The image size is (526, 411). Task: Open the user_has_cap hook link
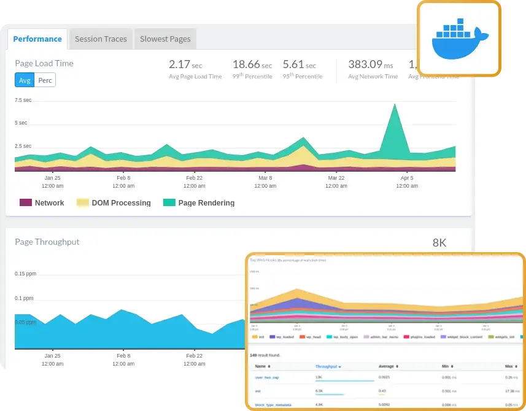tap(267, 377)
